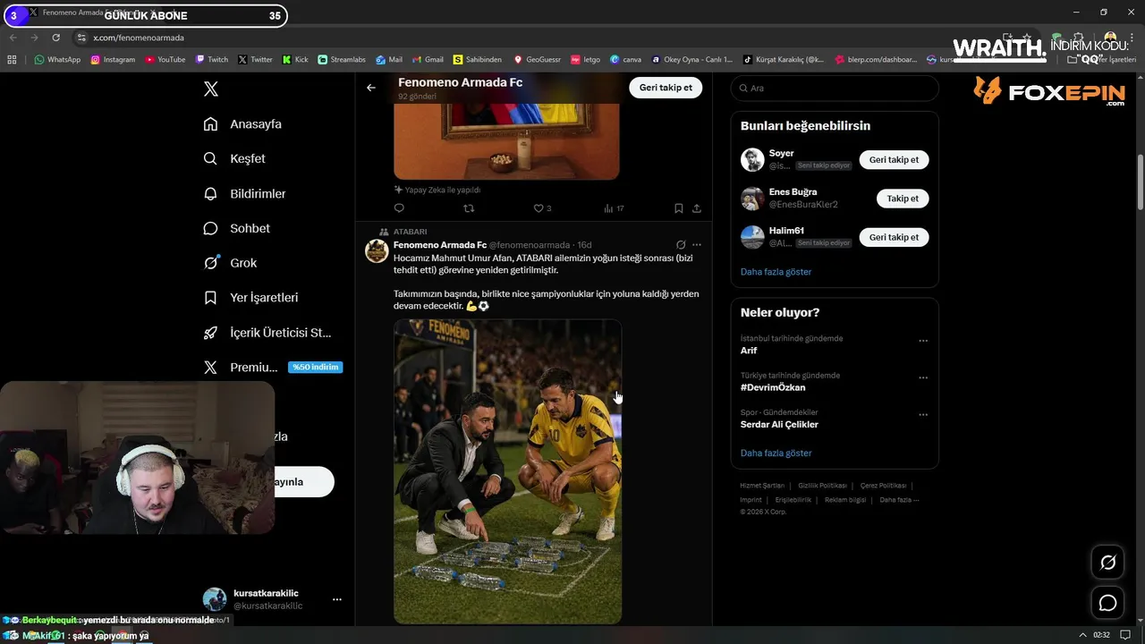Open İçerik Üreticisi Stüdyosu item
The image size is (1145, 644).
[x=267, y=332]
